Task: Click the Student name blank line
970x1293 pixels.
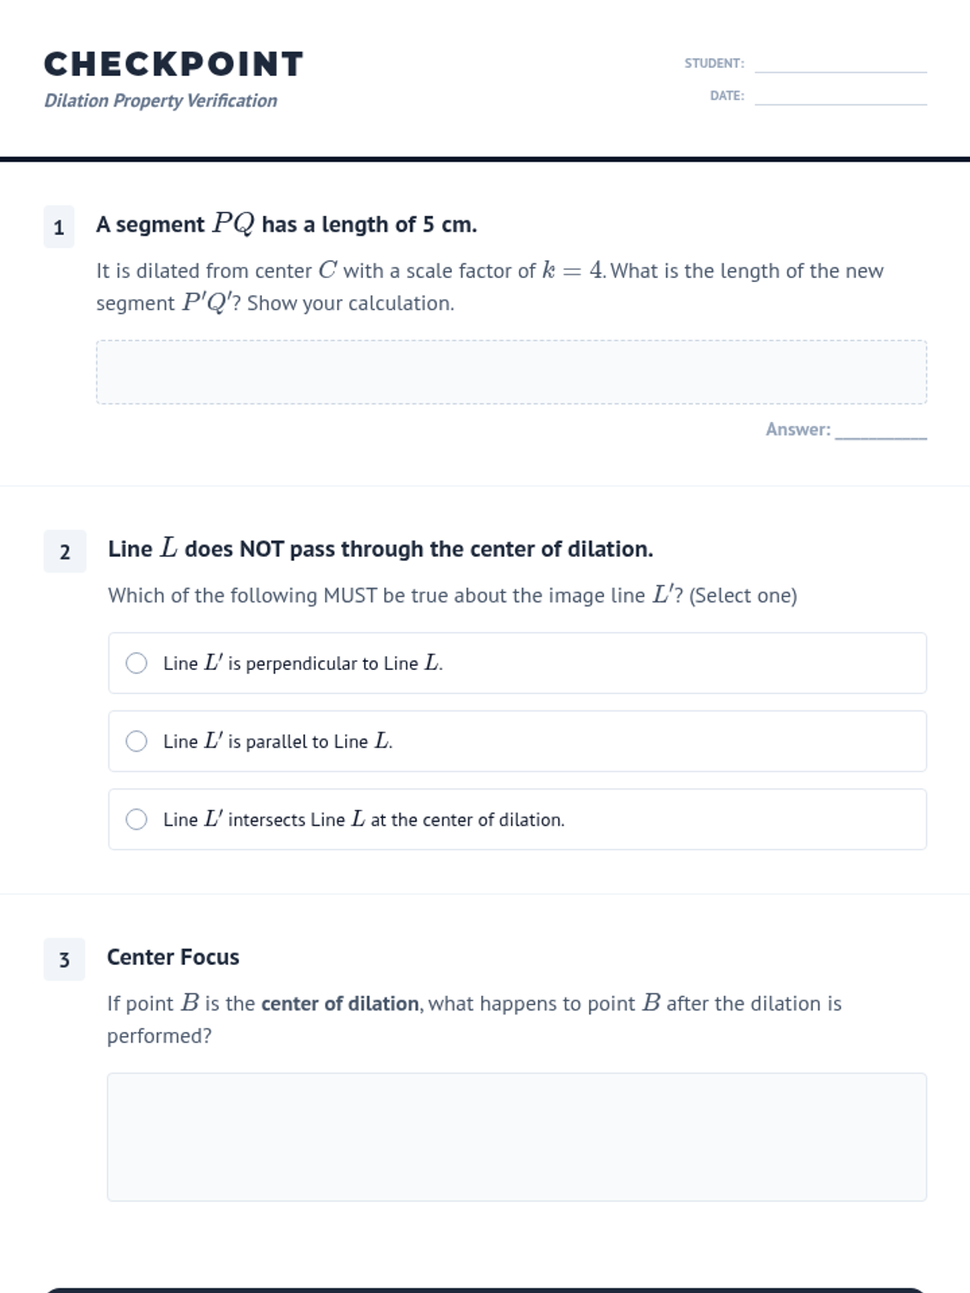Action: click(841, 65)
